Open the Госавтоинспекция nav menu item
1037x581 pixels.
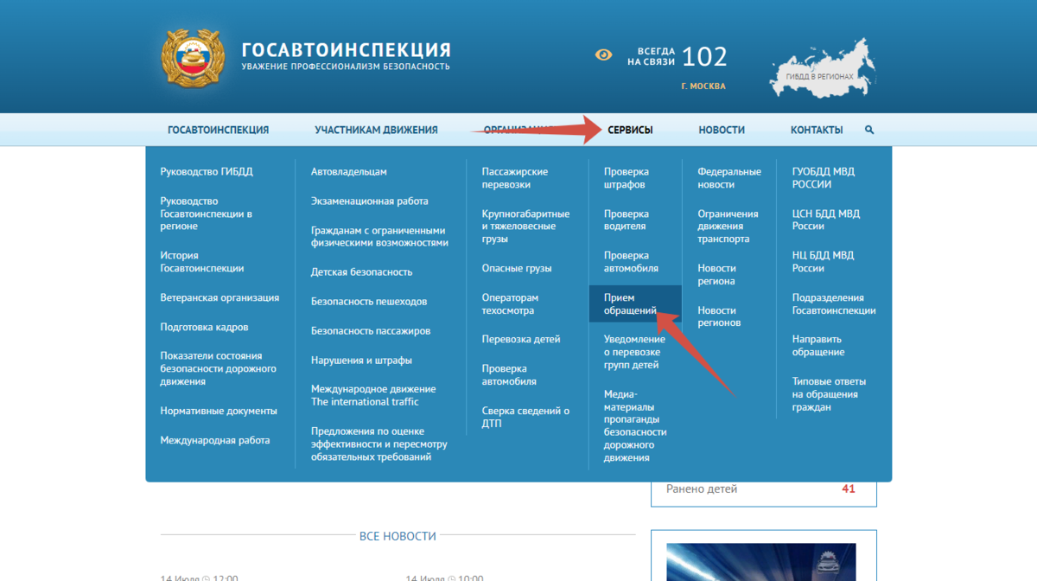218,130
